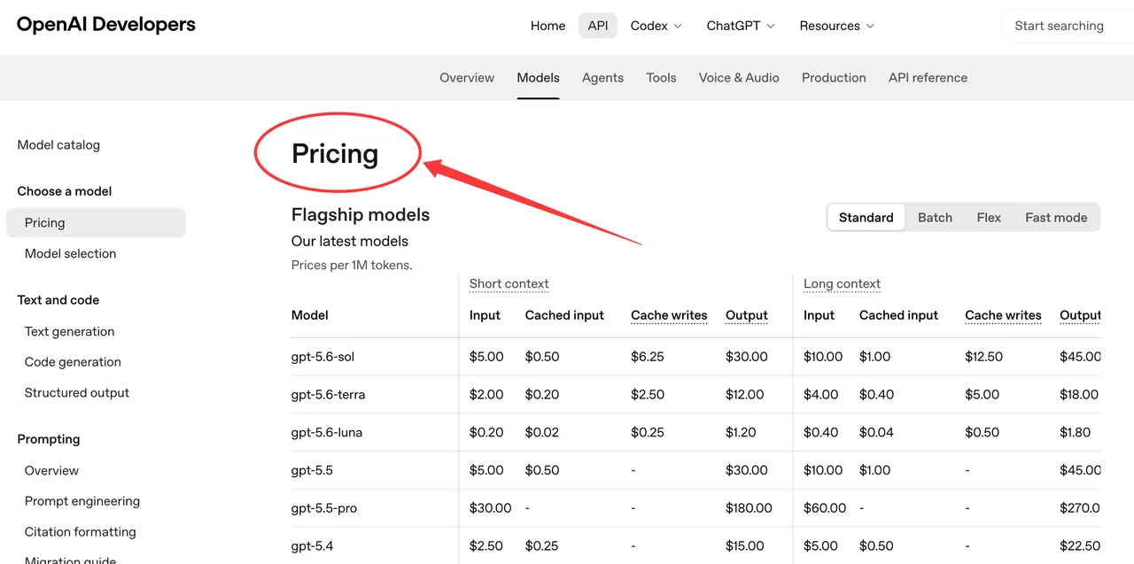
Task: Switch to the Models tab
Action: point(539,78)
